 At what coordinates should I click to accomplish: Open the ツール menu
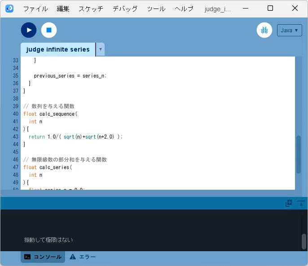coord(156,9)
